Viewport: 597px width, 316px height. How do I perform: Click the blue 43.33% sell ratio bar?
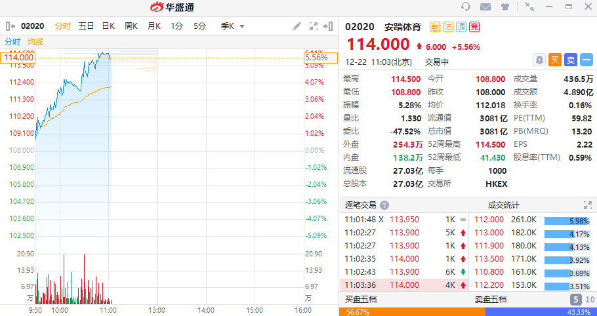pos(541,312)
